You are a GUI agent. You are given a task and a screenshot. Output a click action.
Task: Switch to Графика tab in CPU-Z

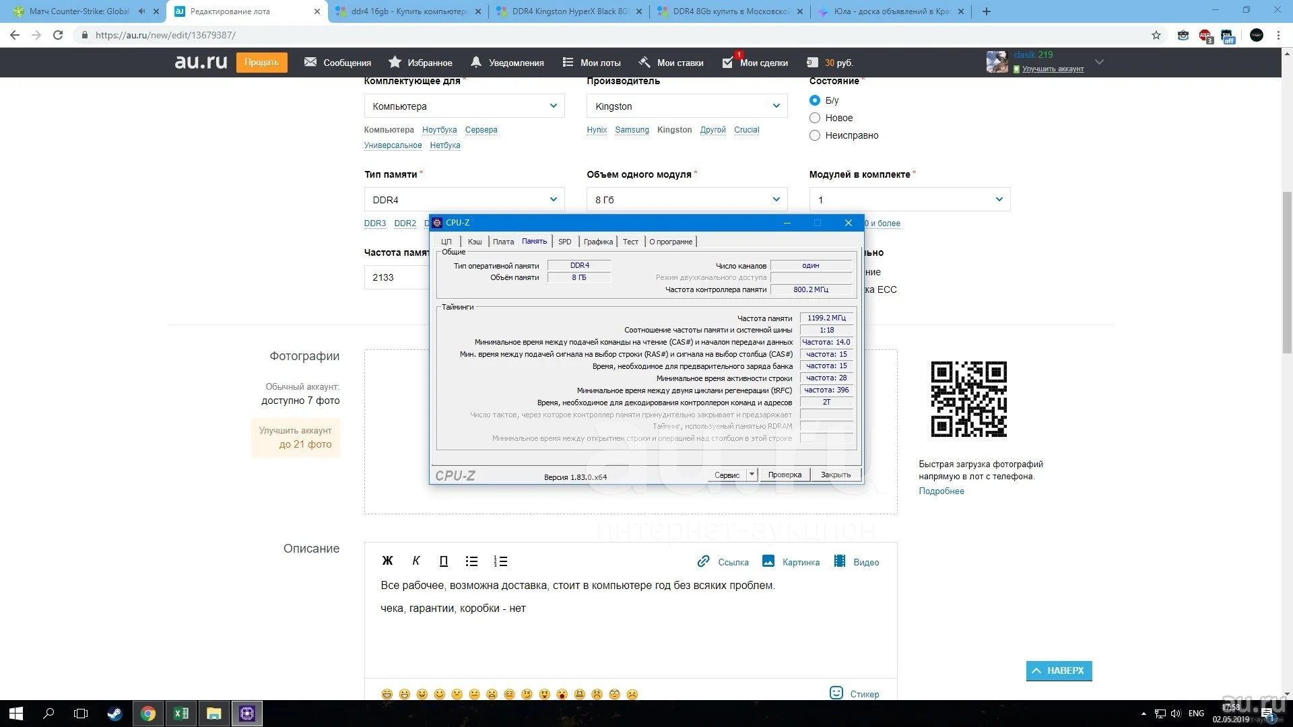(x=598, y=242)
